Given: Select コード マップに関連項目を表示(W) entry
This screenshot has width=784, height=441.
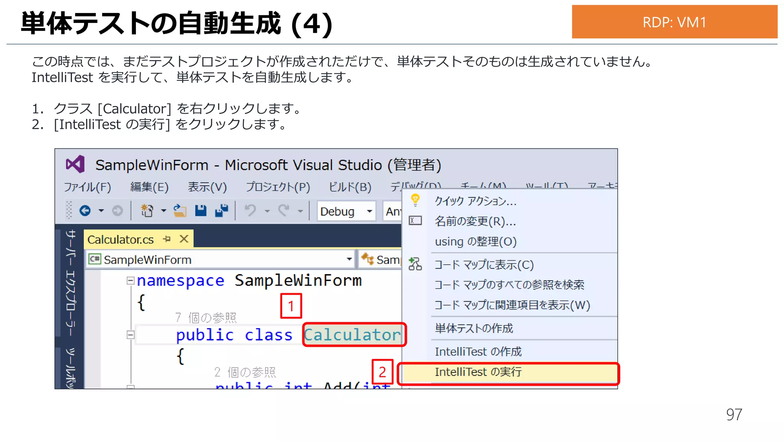Looking at the screenshot, I should pos(510,305).
